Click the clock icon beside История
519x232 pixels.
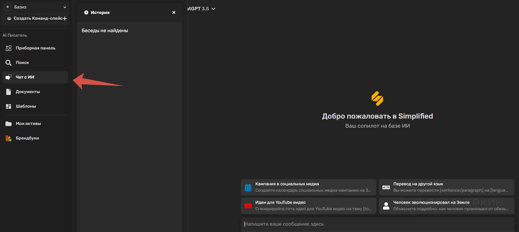coord(86,12)
